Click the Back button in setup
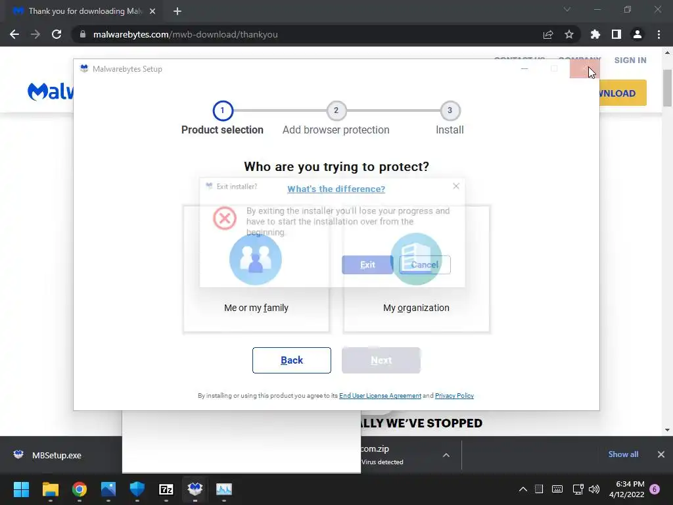This screenshot has height=505, width=673. point(292,360)
